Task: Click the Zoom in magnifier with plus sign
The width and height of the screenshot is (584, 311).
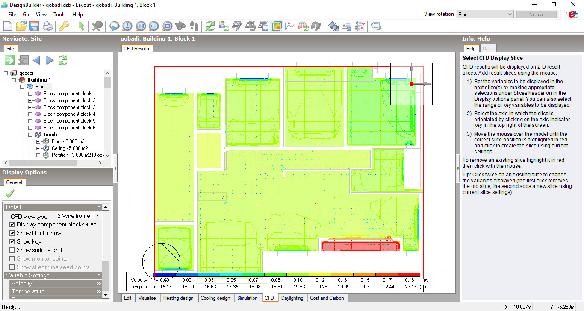Action: coord(127,26)
